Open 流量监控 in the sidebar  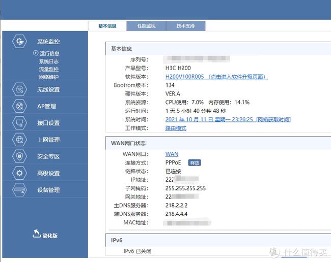[49, 69]
